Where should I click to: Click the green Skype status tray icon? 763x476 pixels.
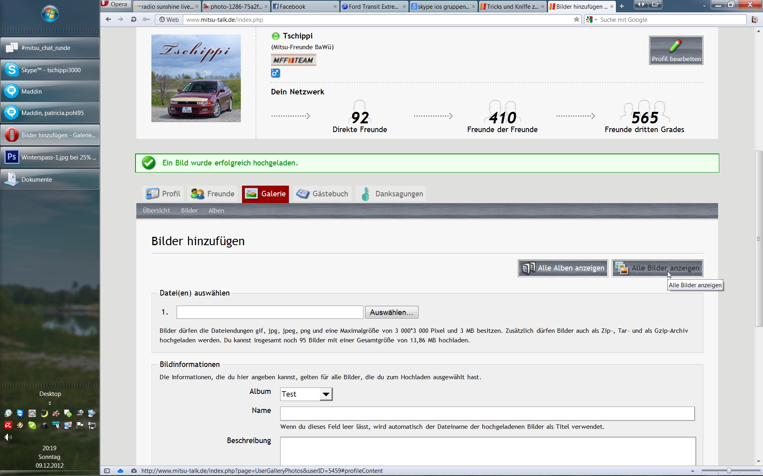coord(32,425)
